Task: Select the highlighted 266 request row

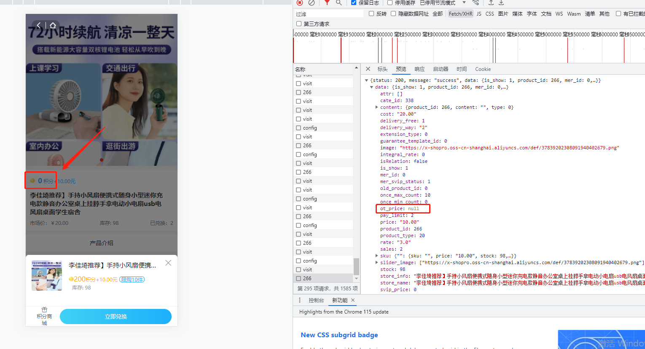Action: click(x=323, y=278)
